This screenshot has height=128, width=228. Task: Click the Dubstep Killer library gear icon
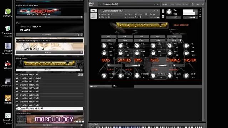coord(82,17)
